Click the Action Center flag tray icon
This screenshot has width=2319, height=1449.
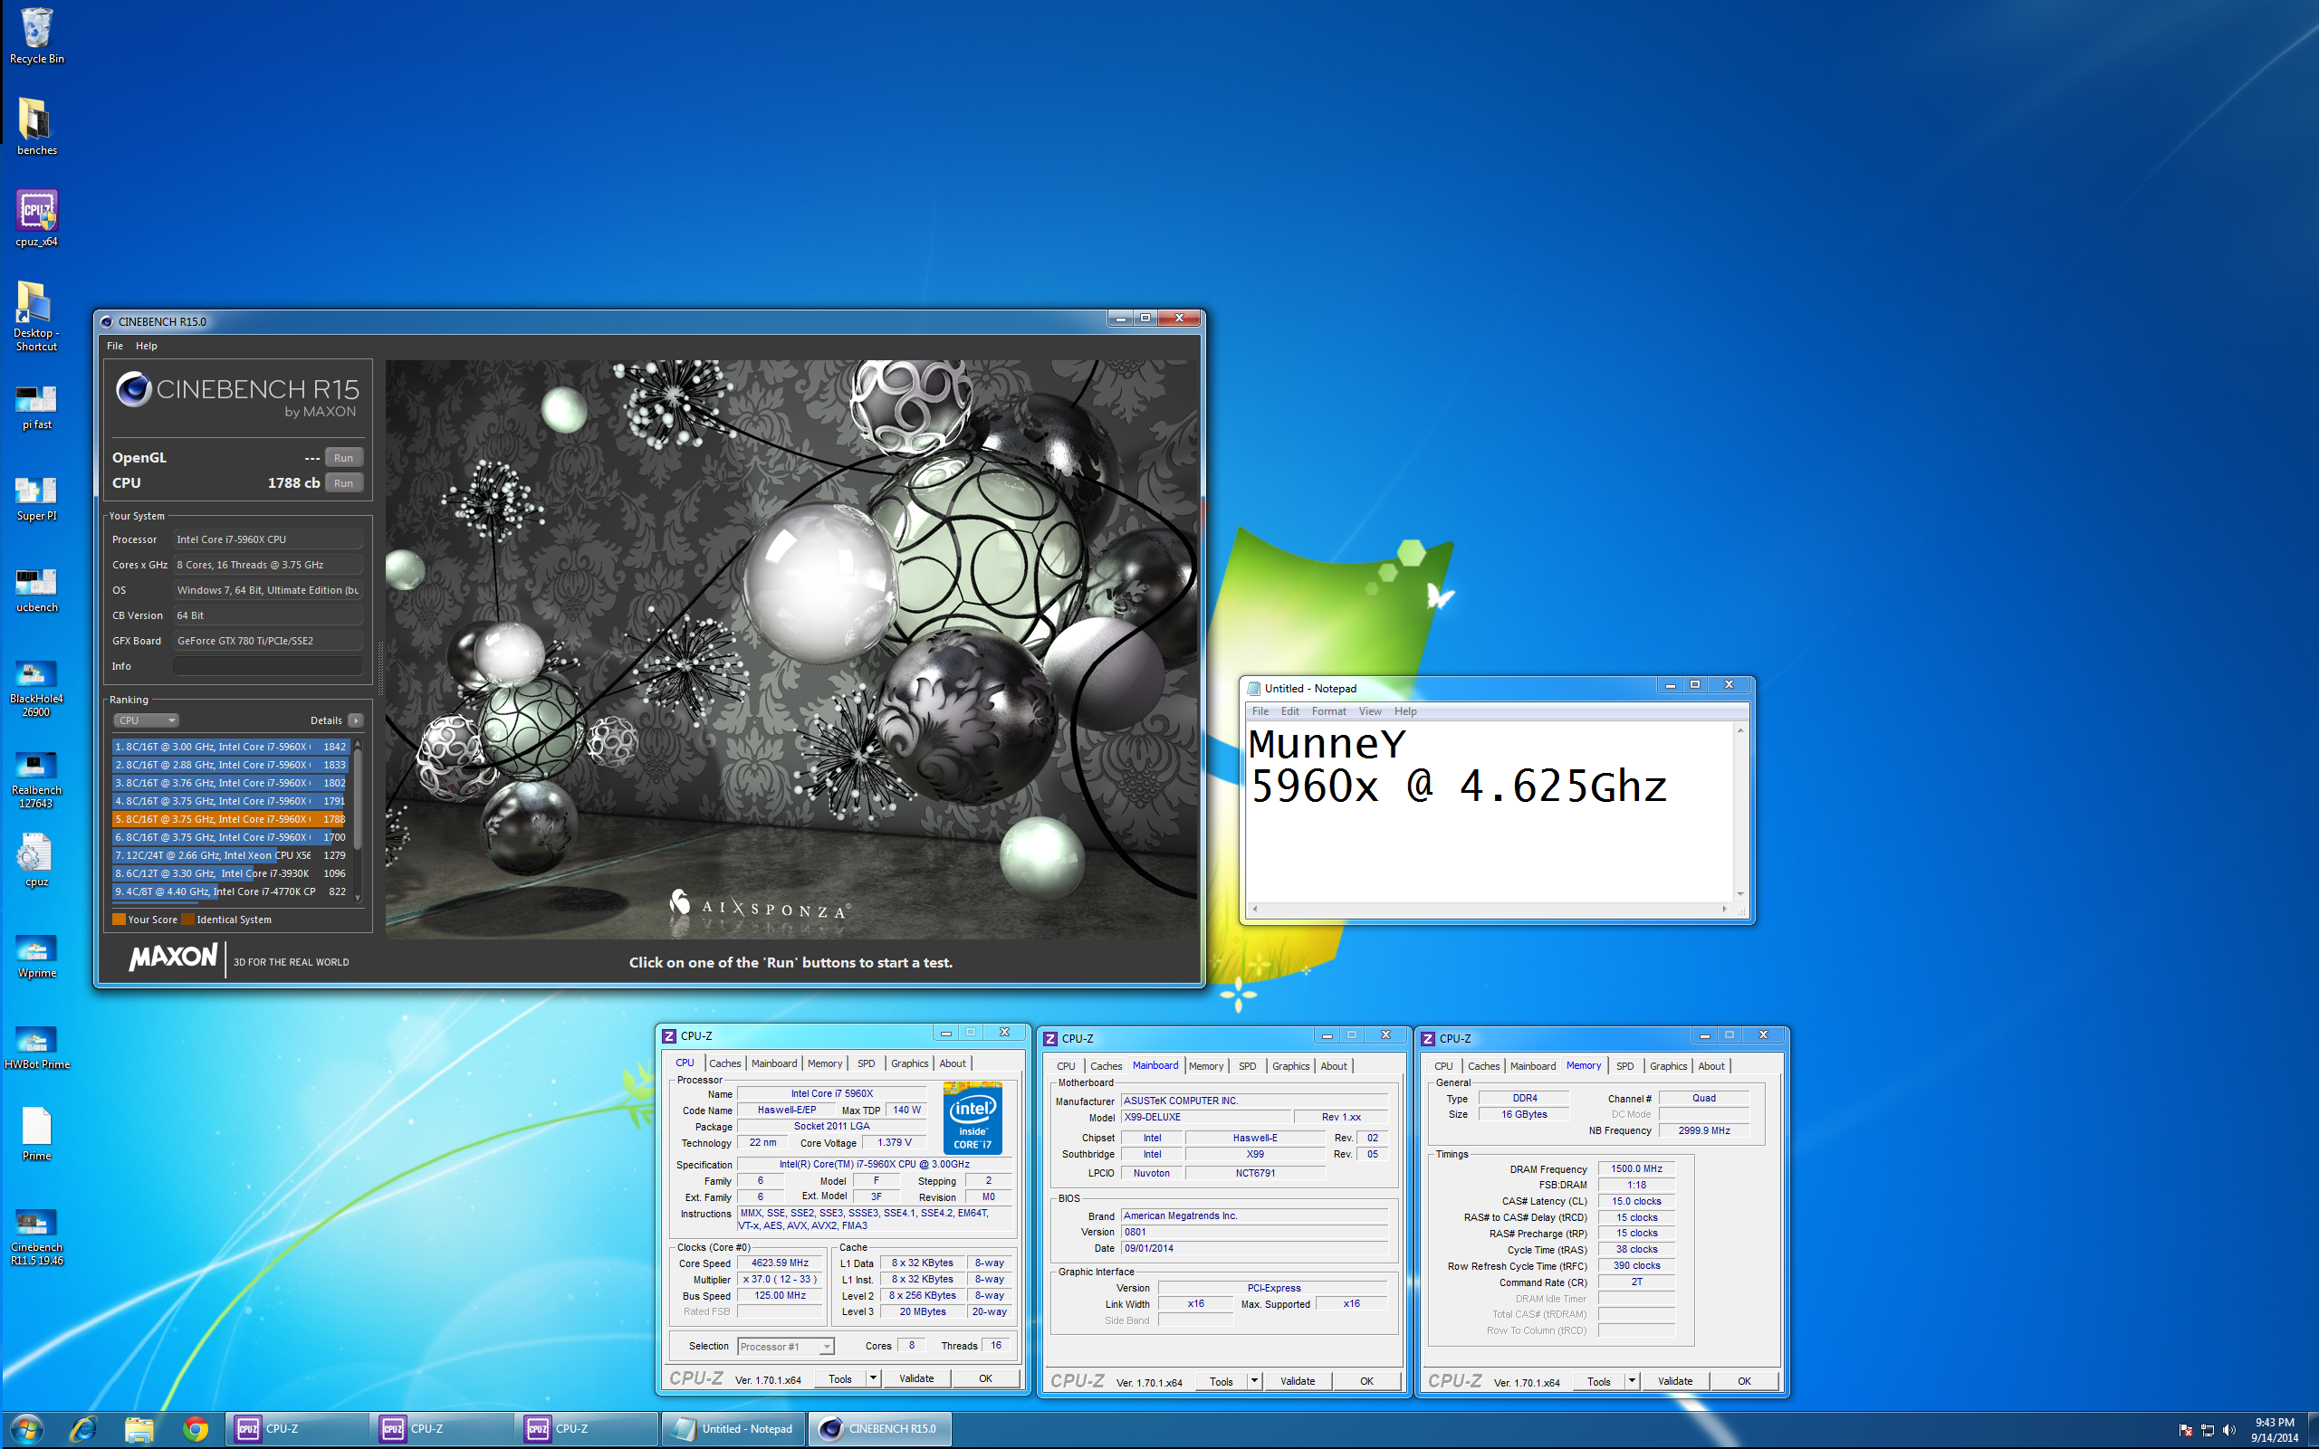2185,1430
